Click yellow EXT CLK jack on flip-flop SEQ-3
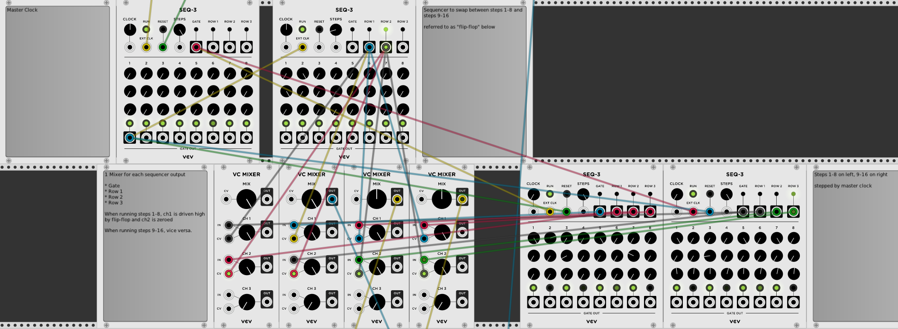898x329 pixels. point(302,47)
